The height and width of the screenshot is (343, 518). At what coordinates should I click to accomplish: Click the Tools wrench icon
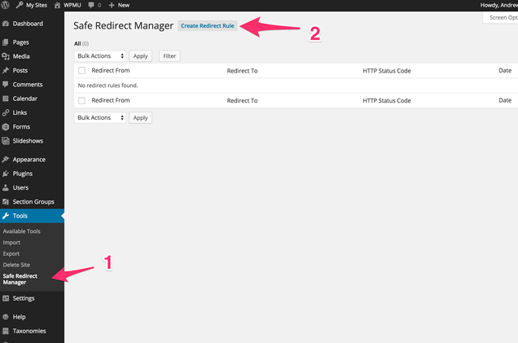5,216
